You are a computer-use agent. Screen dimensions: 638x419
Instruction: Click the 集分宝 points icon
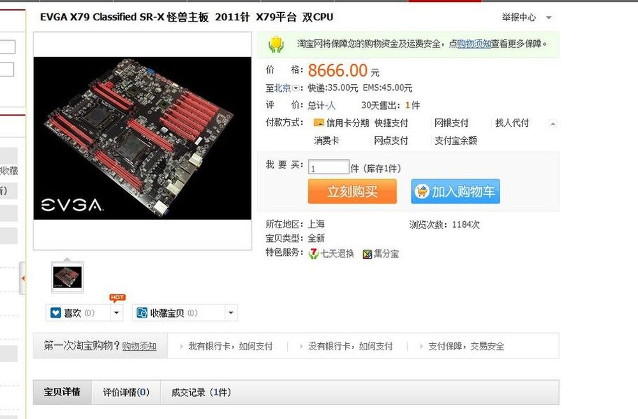point(367,254)
